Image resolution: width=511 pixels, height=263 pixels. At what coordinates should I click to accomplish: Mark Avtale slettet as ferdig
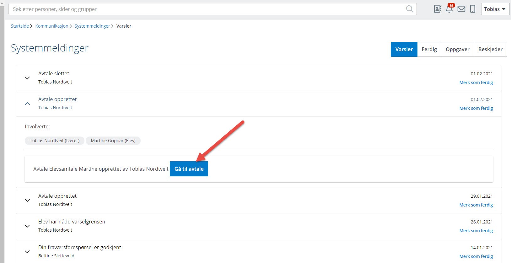pos(476,83)
